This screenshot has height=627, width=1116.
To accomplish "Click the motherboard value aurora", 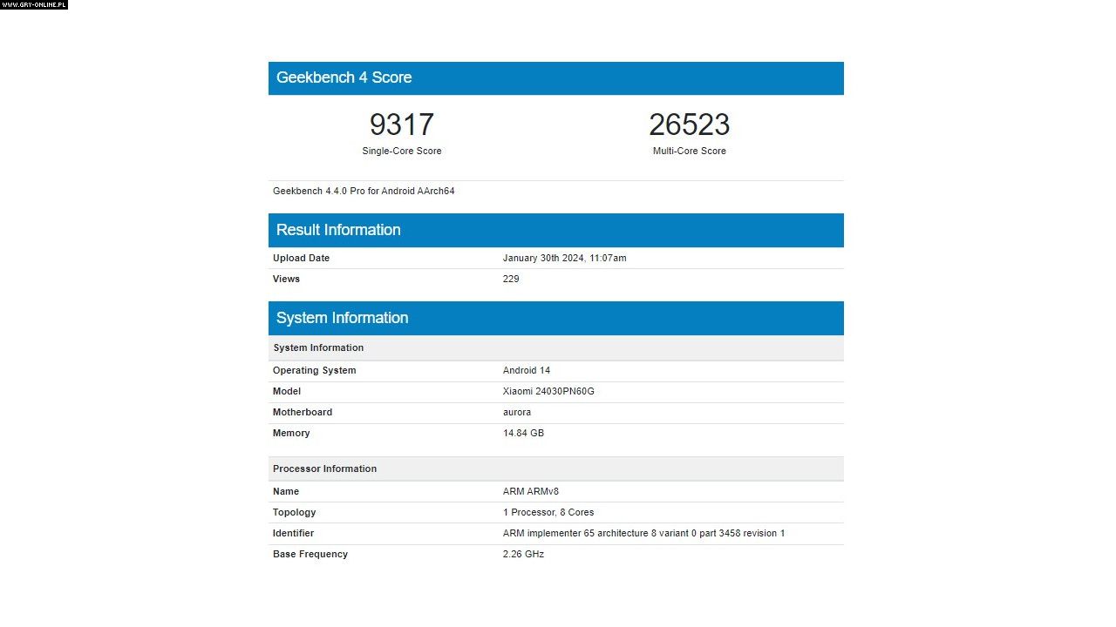I will click(x=517, y=413).
